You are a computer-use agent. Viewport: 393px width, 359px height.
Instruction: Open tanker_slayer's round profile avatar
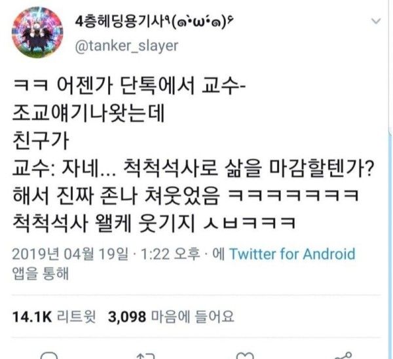coord(37,33)
